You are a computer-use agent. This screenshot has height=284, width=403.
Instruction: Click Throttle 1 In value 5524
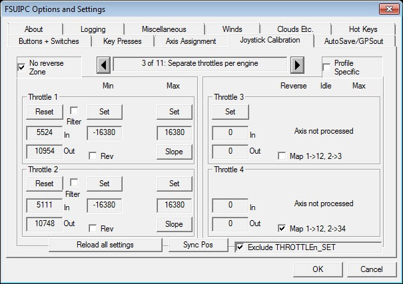point(45,132)
